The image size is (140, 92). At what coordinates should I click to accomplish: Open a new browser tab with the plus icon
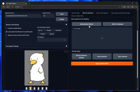point(29,3)
